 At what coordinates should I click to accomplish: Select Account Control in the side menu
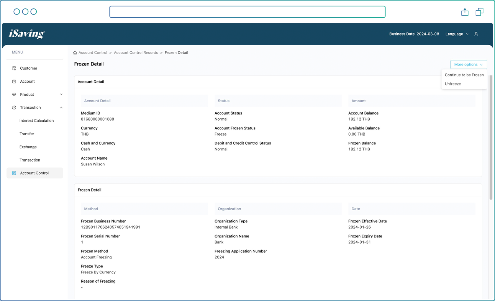tap(35, 173)
